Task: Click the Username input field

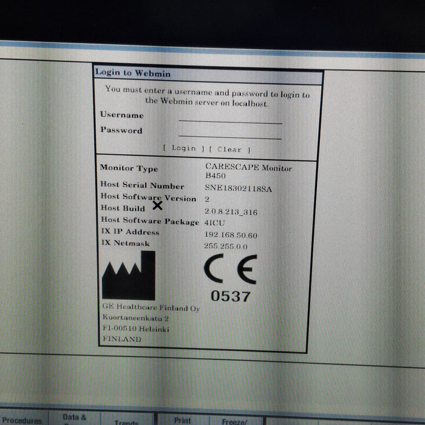Action: (x=230, y=118)
